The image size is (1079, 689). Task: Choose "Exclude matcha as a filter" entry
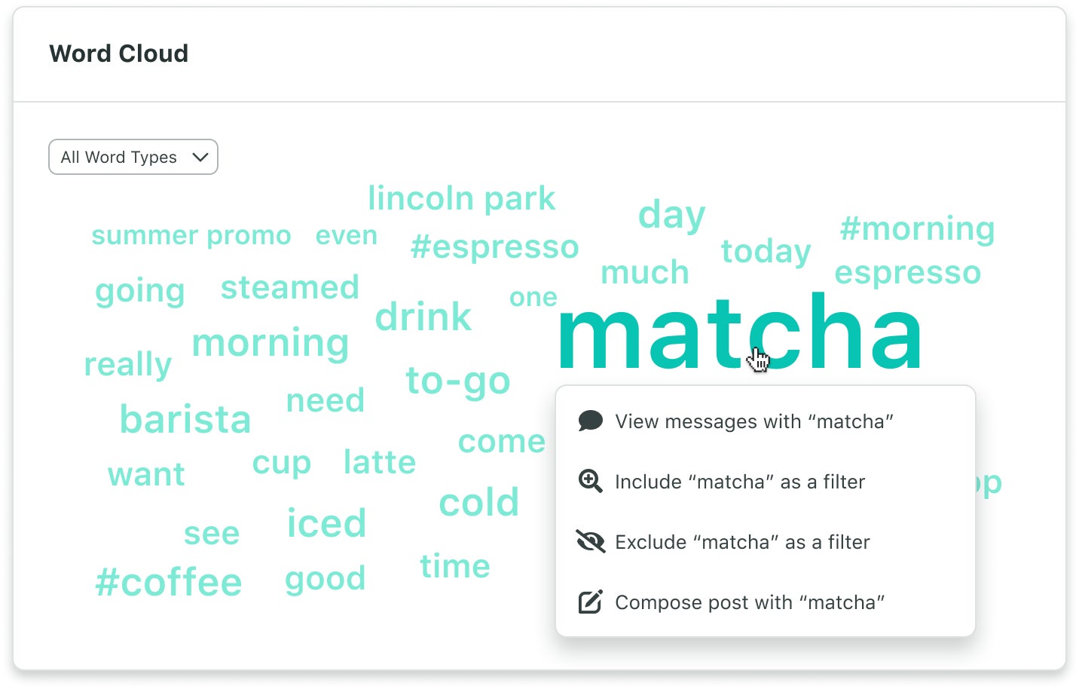[742, 542]
